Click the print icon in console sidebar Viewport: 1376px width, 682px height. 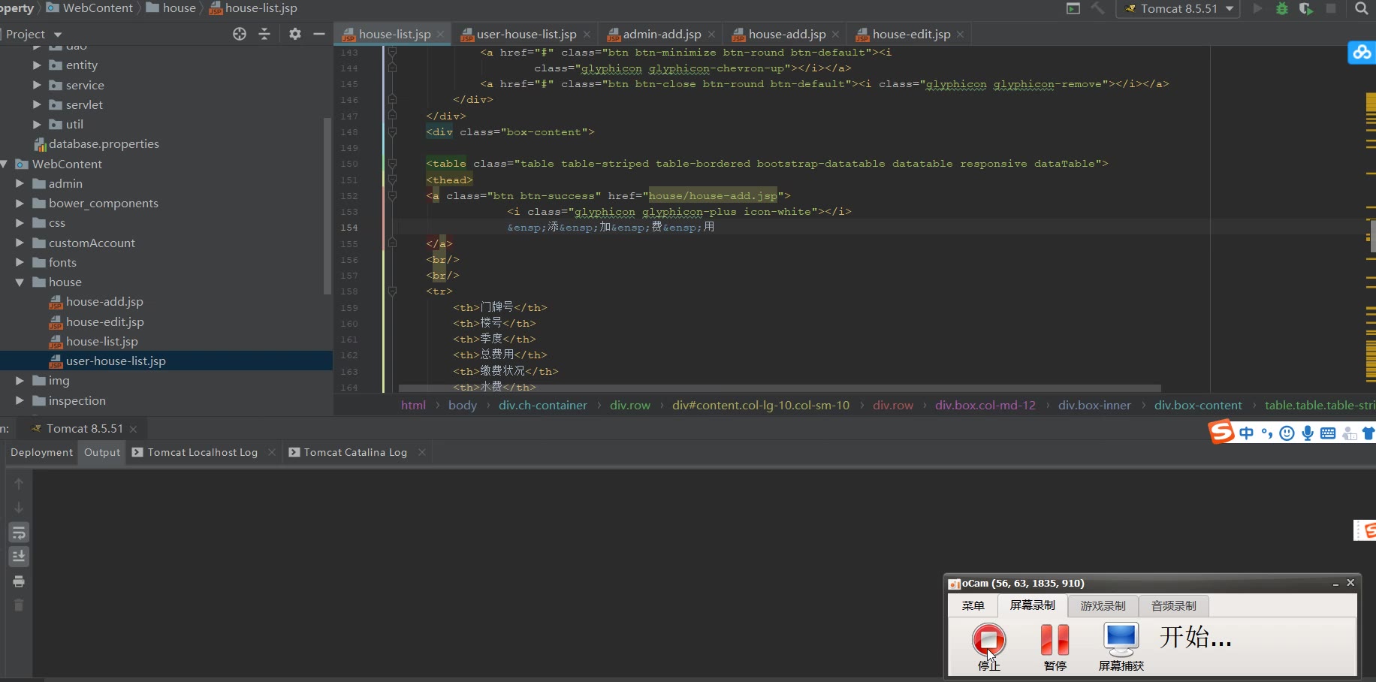[19, 581]
